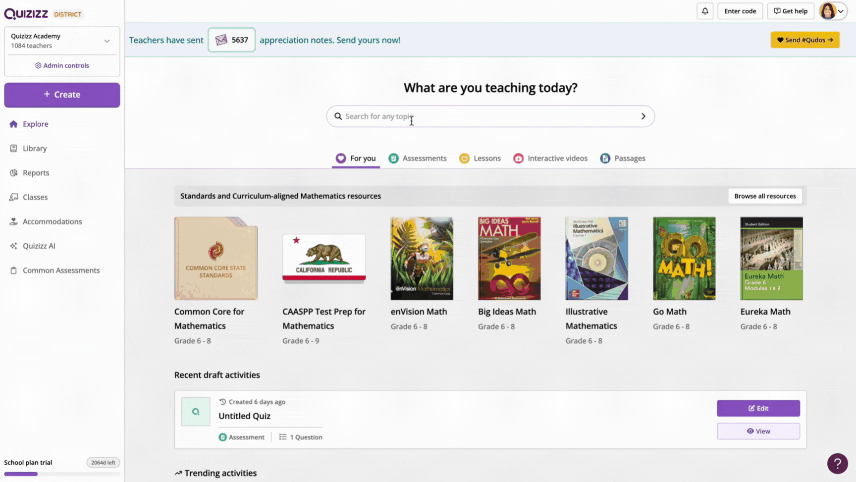Click the Common Assessments clipboard icon
This screenshot has width=856, height=482.
click(13, 270)
